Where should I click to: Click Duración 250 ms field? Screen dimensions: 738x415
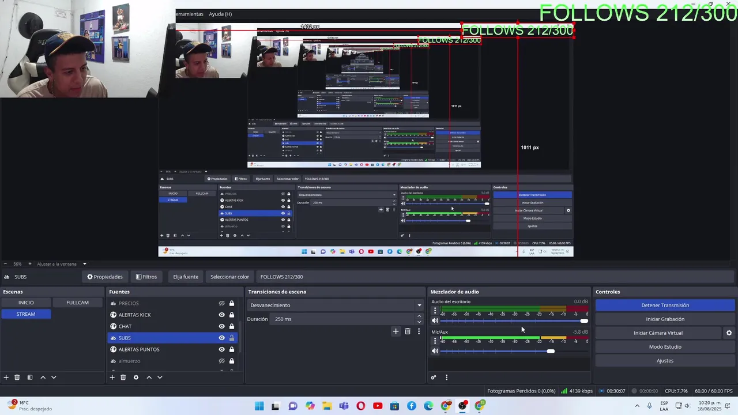343,319
